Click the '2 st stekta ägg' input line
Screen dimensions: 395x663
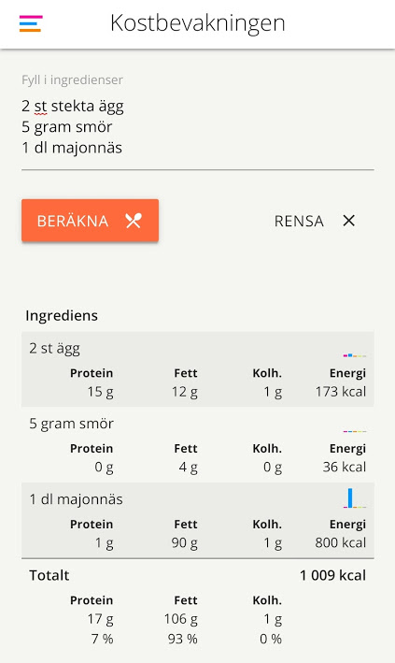pyautogui.click(x=73, y=106)
